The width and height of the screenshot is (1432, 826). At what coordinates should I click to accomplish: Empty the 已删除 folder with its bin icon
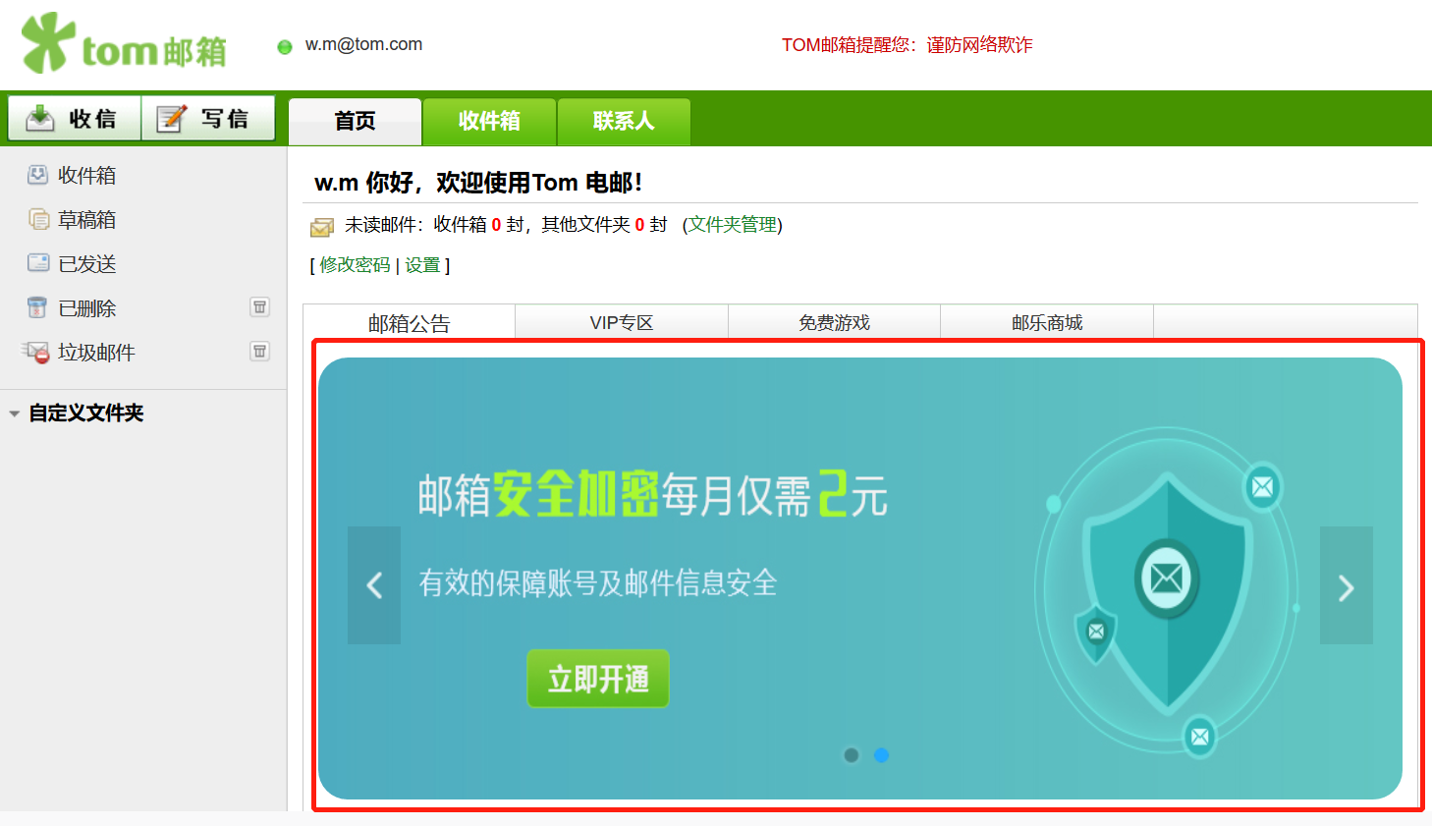click(x=260, y=306)
